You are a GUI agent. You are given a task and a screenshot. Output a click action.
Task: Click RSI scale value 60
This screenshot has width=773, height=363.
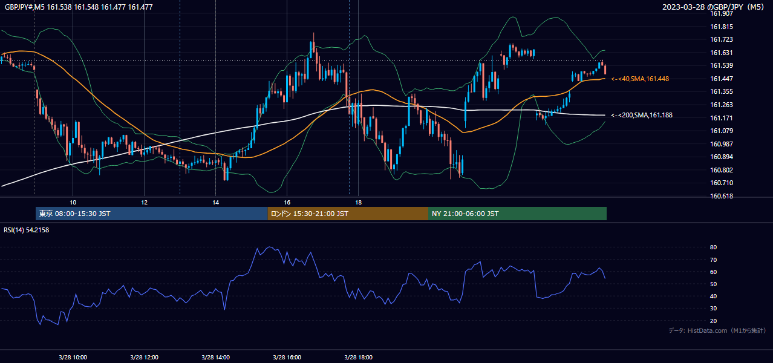[x=713, y=272]
